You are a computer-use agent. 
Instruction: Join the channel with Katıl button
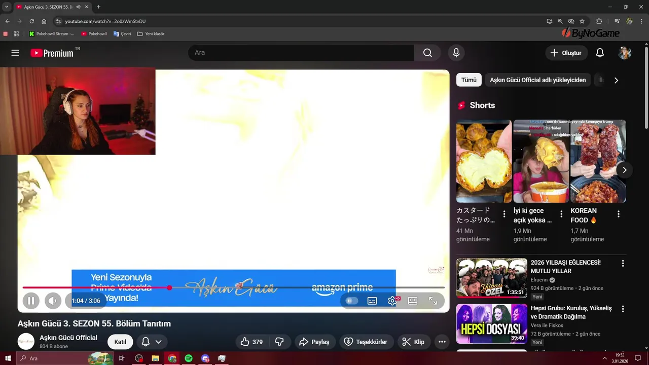click(120, 342)
